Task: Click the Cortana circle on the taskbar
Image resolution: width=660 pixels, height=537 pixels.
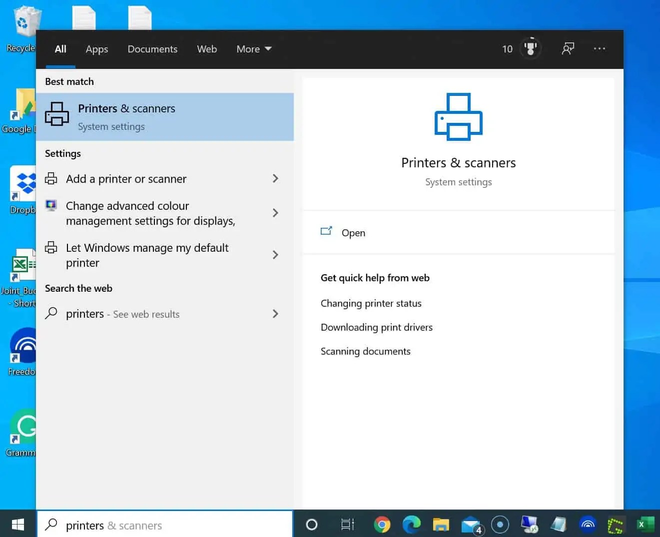Action: pyautogui.click(x=312, y=525)
